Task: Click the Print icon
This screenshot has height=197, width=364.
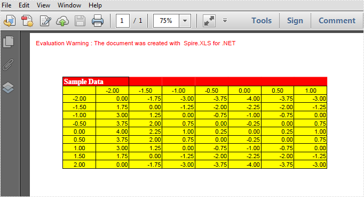Action: click(x=98, y=21)
